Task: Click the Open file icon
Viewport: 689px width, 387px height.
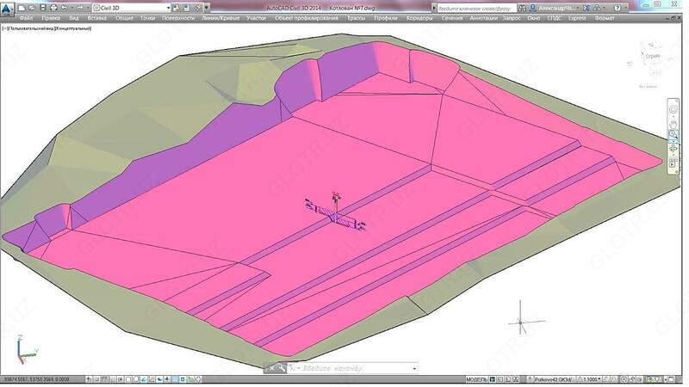Action: tap(31, 7)
